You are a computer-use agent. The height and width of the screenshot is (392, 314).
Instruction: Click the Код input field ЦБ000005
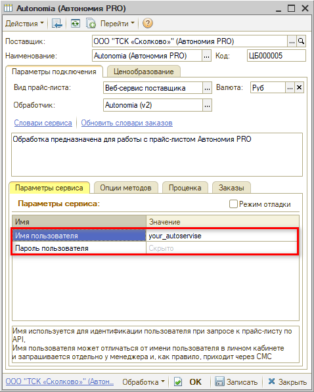(x=276, y=56)
